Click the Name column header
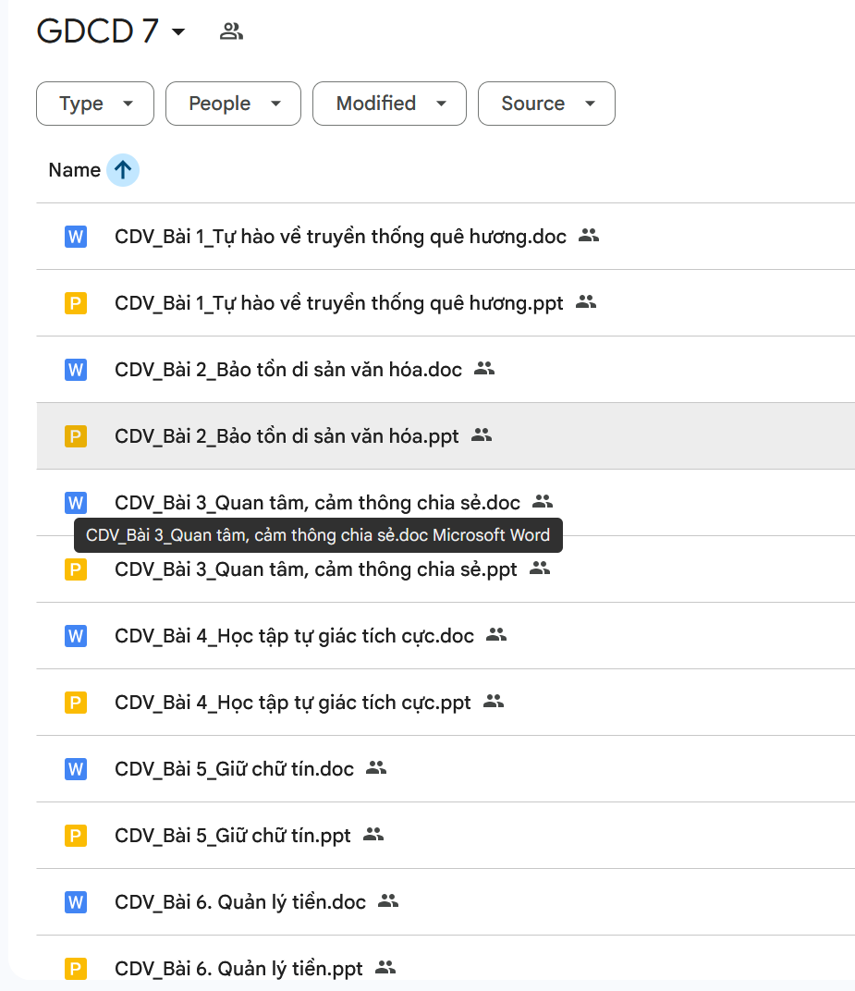855x991 pixels. [x=74, y=170]
